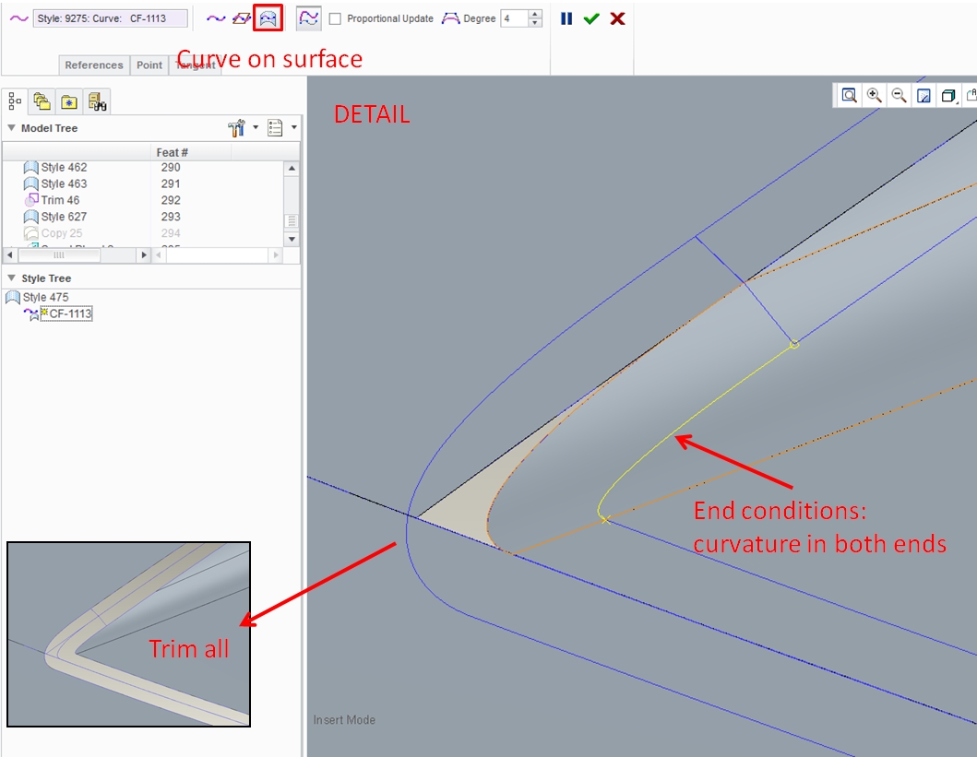Open the model tree view icon
This screenshot has height=757, width=977.
click(x=15, y=101)
